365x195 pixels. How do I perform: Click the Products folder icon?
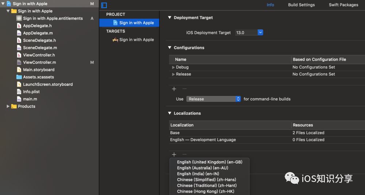click(14, 106)
